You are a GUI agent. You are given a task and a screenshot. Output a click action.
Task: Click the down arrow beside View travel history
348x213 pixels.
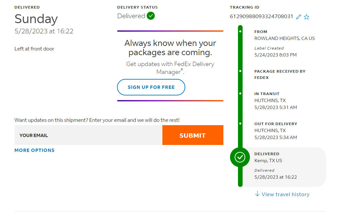pyautogui.click(x=257, y=194)
